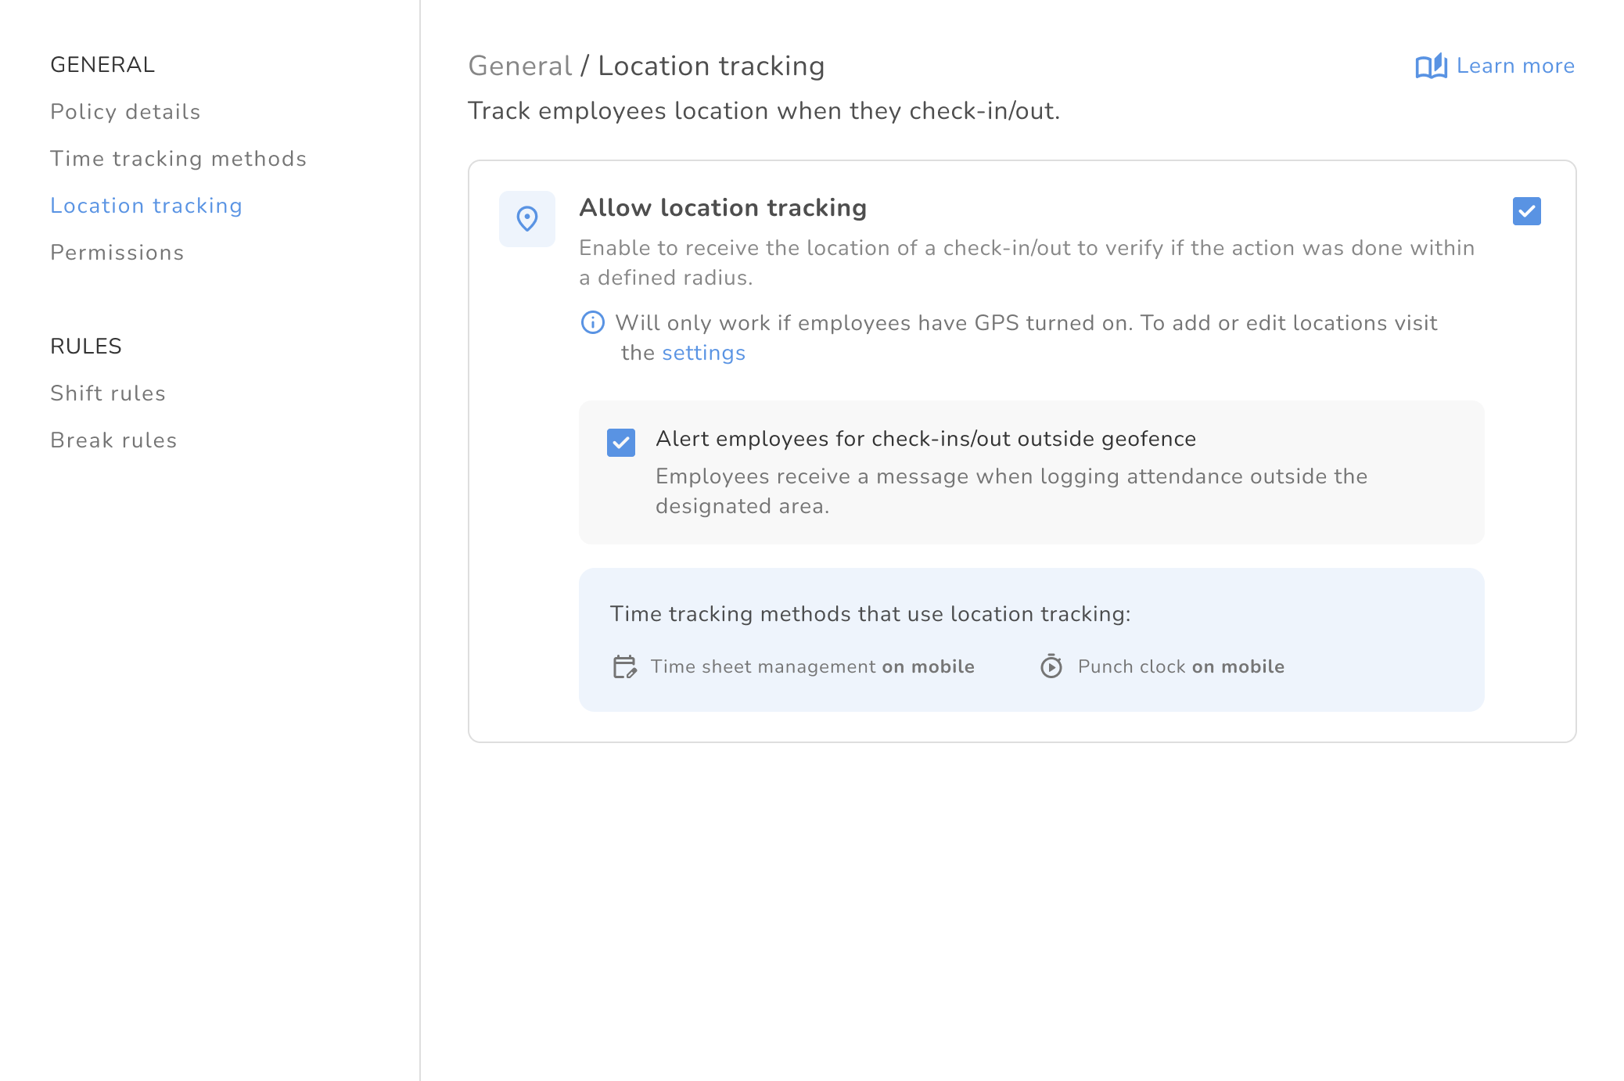This screenshot has height=1081, width=1624.
Task: Open Policy details in sidebar
Action: (x=125, y=112)
